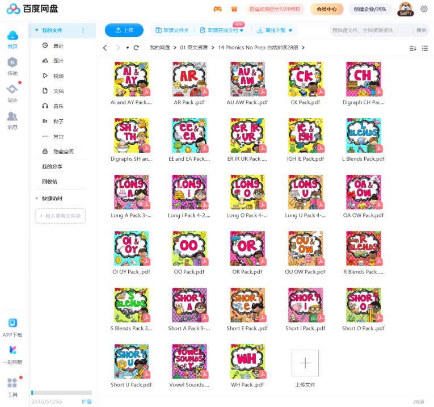
Task: Select WH Pack .pdf thumbnail
Action: (x=247, y=362)
